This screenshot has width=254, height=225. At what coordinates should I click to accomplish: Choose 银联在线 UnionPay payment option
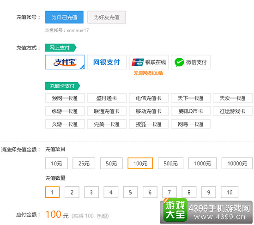coord(149,62)
